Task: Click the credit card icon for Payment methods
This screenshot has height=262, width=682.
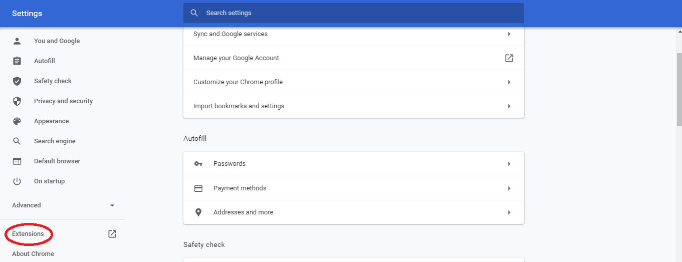Action: 198,188
